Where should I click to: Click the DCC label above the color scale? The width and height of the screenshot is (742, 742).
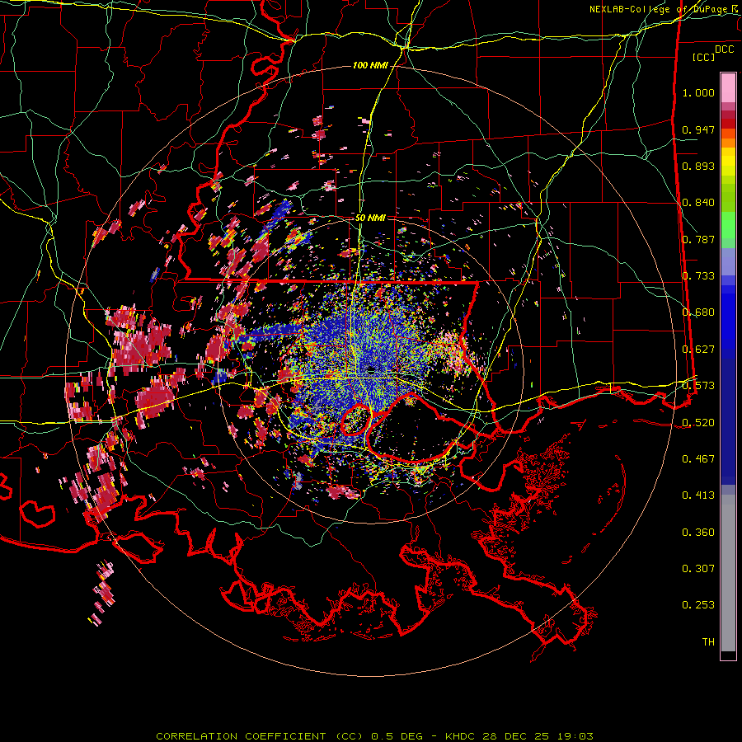pos(724,49)
